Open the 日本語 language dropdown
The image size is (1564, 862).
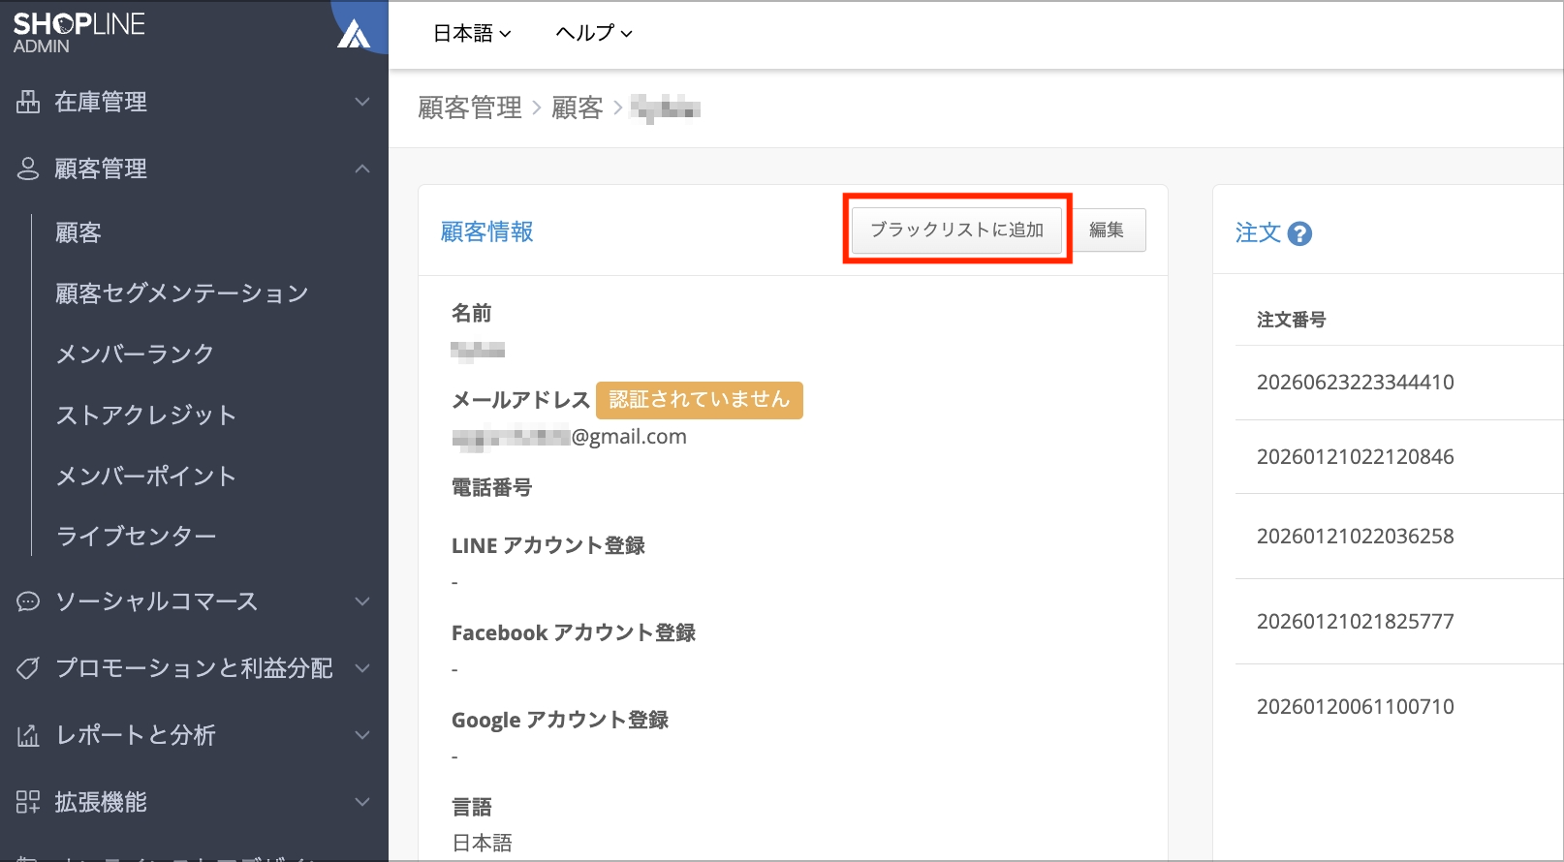click(x=472, y=34)
